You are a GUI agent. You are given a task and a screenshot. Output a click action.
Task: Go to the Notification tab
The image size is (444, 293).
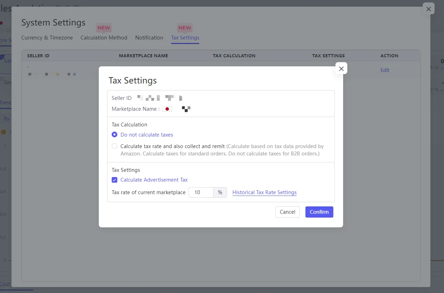pos(149,38)
